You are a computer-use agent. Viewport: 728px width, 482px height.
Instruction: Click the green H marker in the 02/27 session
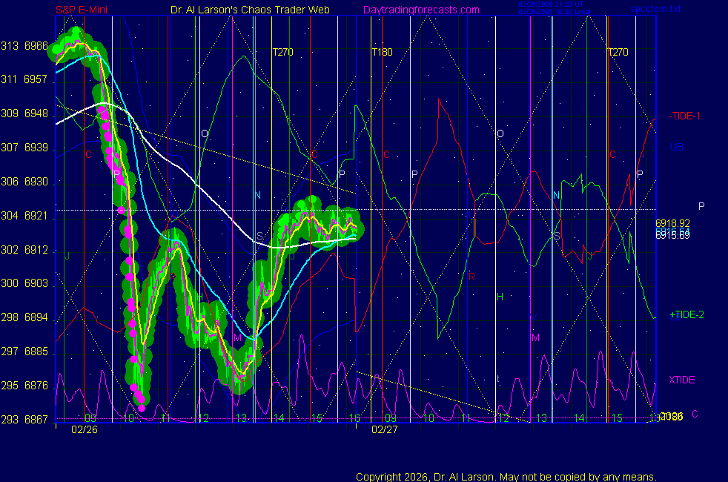coord(500,297)
